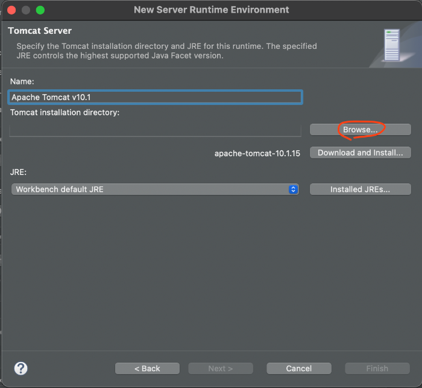Screen dimensions: 422x388
Task: Cancel the New Server Runtime dialog
Action: coord(299,368)
